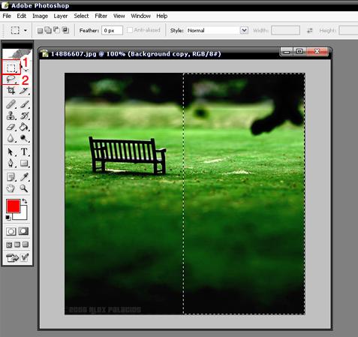Click the bench in the canvas image
The height and width of the screenshot is (337, 358).
point(127,155)
